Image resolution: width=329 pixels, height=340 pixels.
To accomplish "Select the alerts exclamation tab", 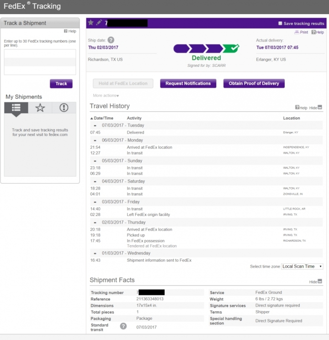I will pyautogui.click(x=64, y=108).
